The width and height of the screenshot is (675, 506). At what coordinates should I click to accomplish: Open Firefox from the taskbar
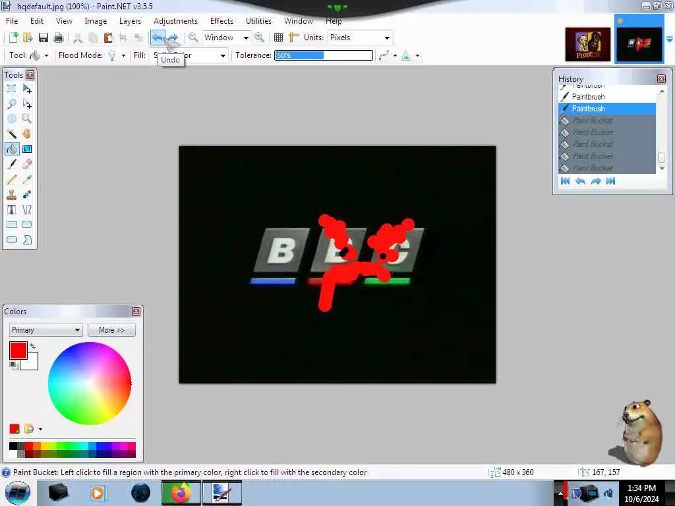pyautogui.click(x=181, y=493)
